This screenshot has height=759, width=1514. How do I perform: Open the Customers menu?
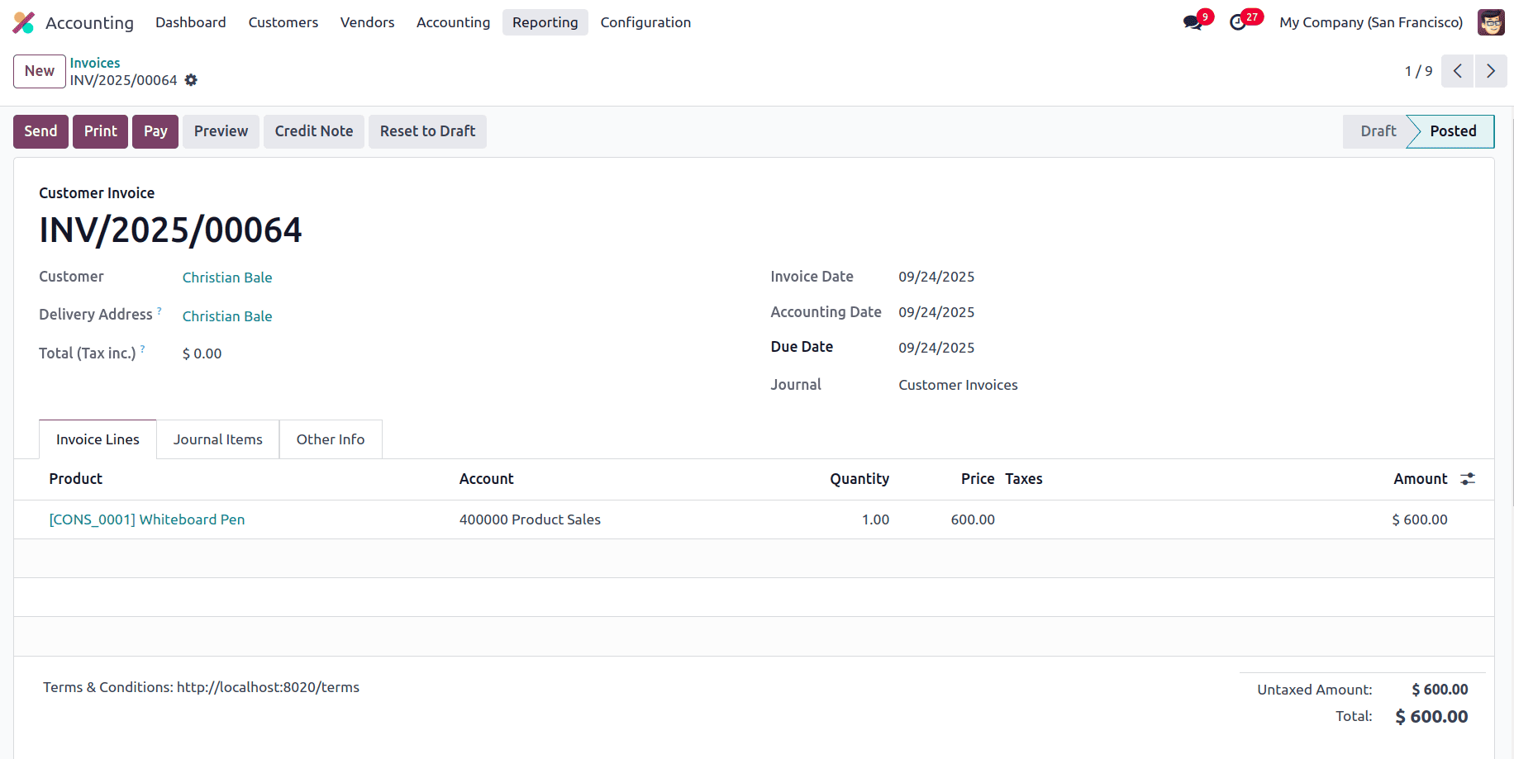283,22
